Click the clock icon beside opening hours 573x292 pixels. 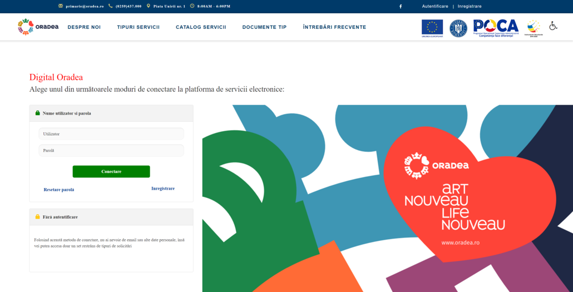(192, 6)
